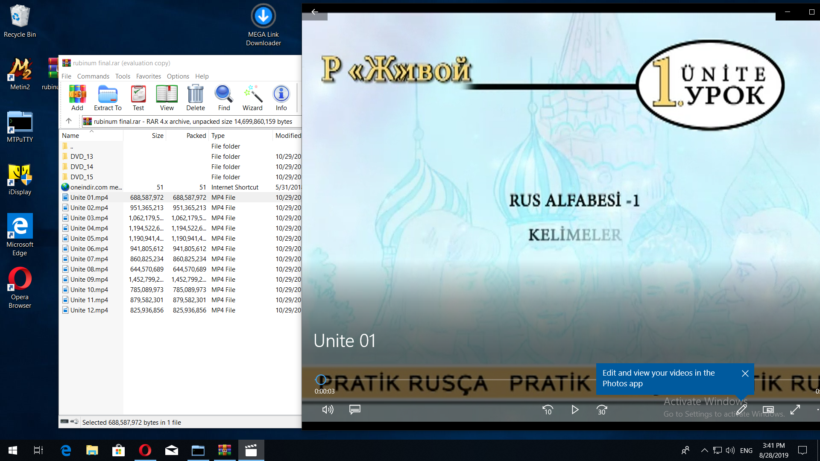The image size is (820, 461).
Task: Sort file list by Packed column
Action: (187, 135)
